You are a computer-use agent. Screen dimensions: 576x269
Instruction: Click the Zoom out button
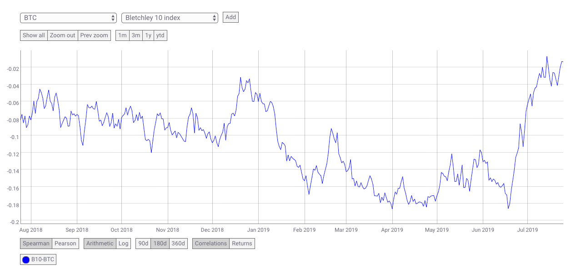(63, 35)
